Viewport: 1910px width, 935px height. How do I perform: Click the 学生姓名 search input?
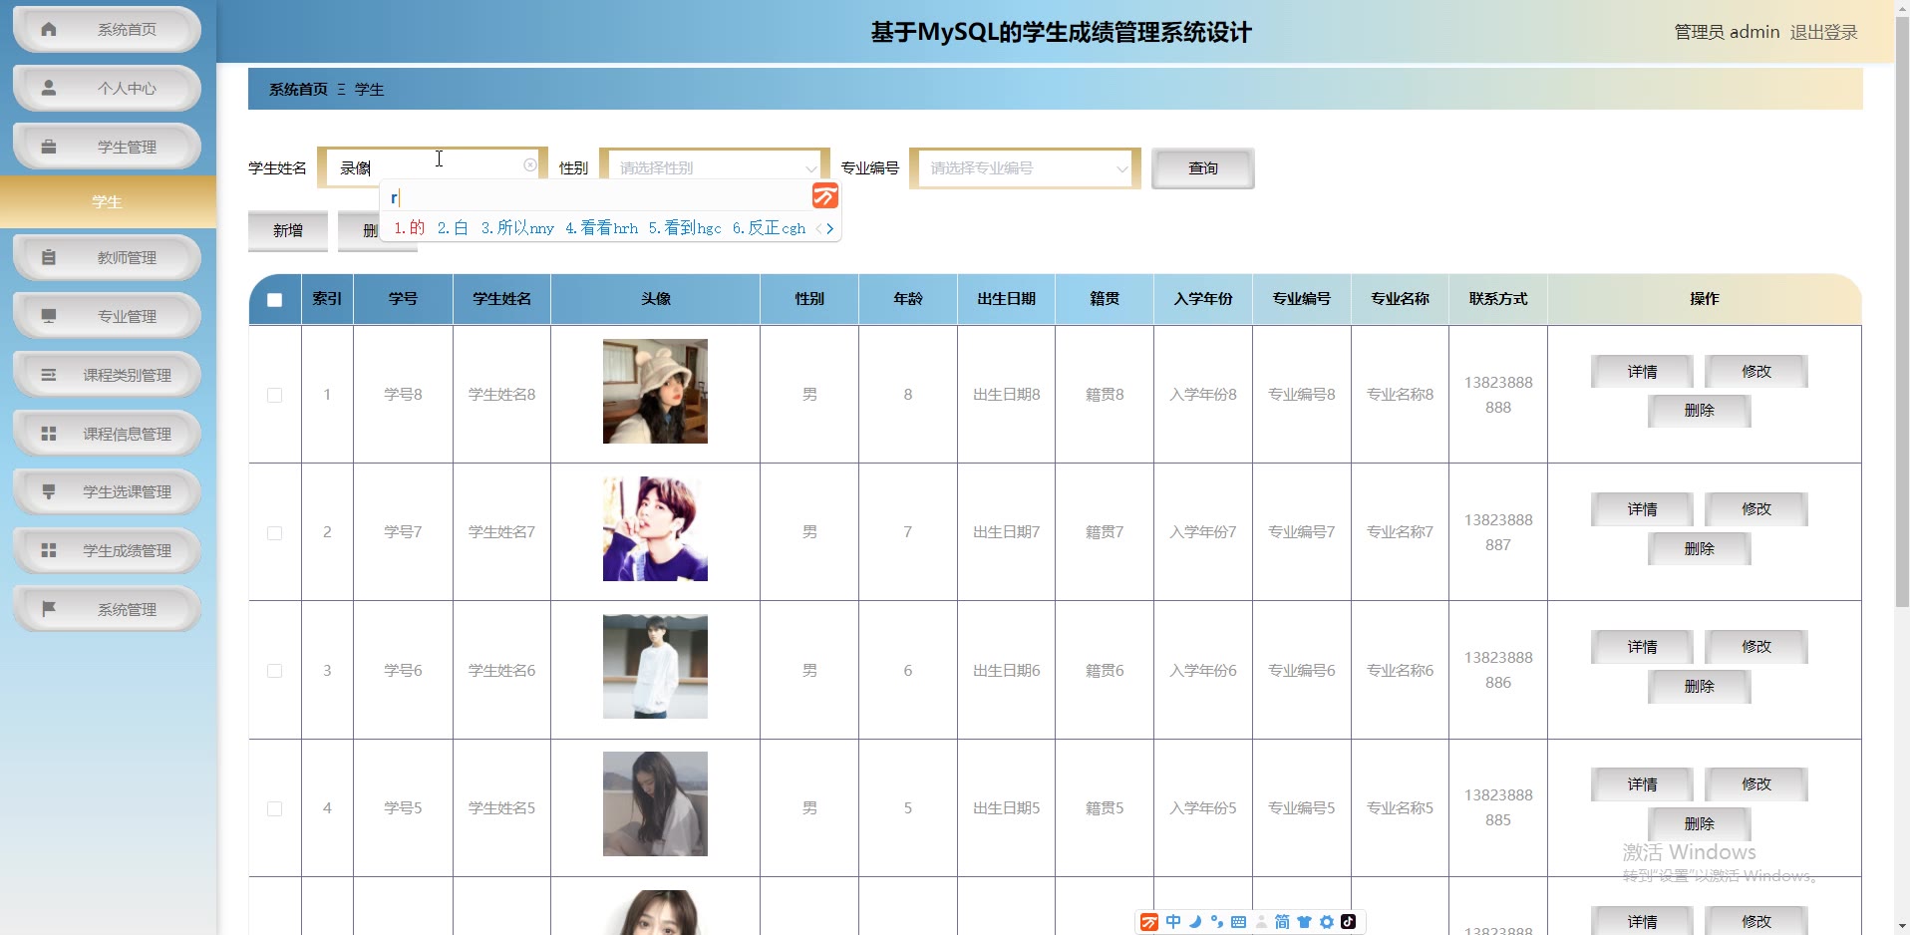pos(433,167)
